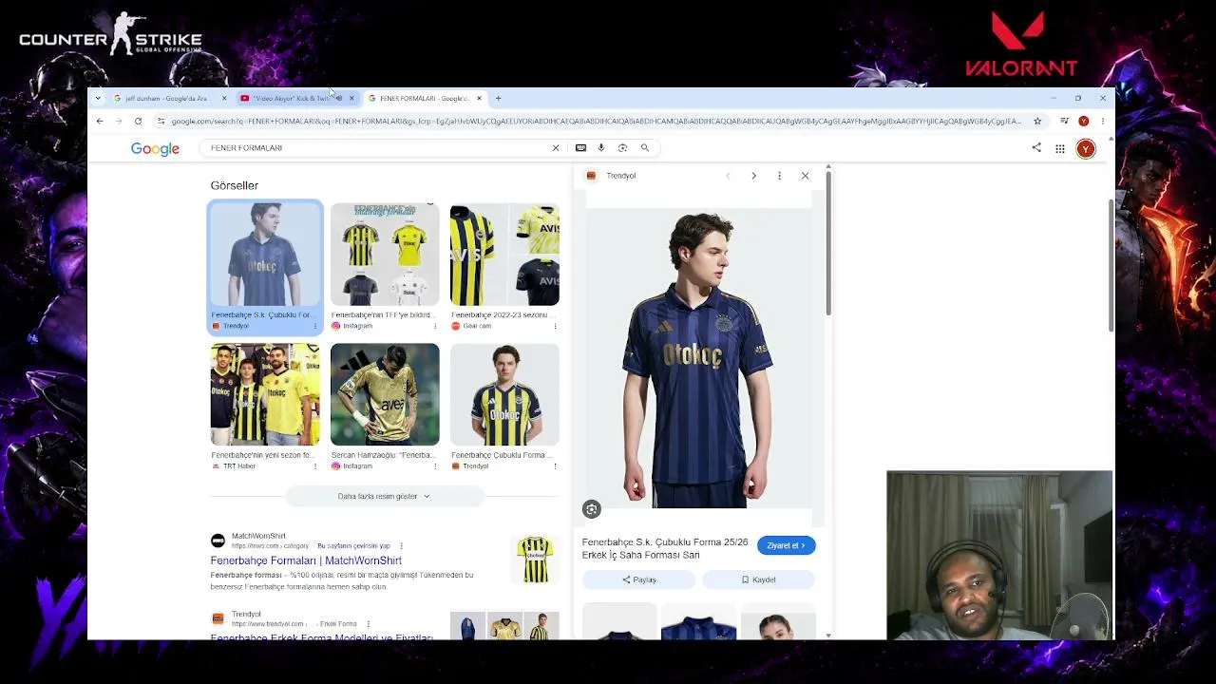This screenshot has width=1216, height=684.
Task: Click the page's vertical scrollbar
Action: pyautogui.click(x=1111, y=265)
